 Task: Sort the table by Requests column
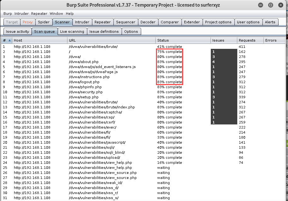coord(250,40)
